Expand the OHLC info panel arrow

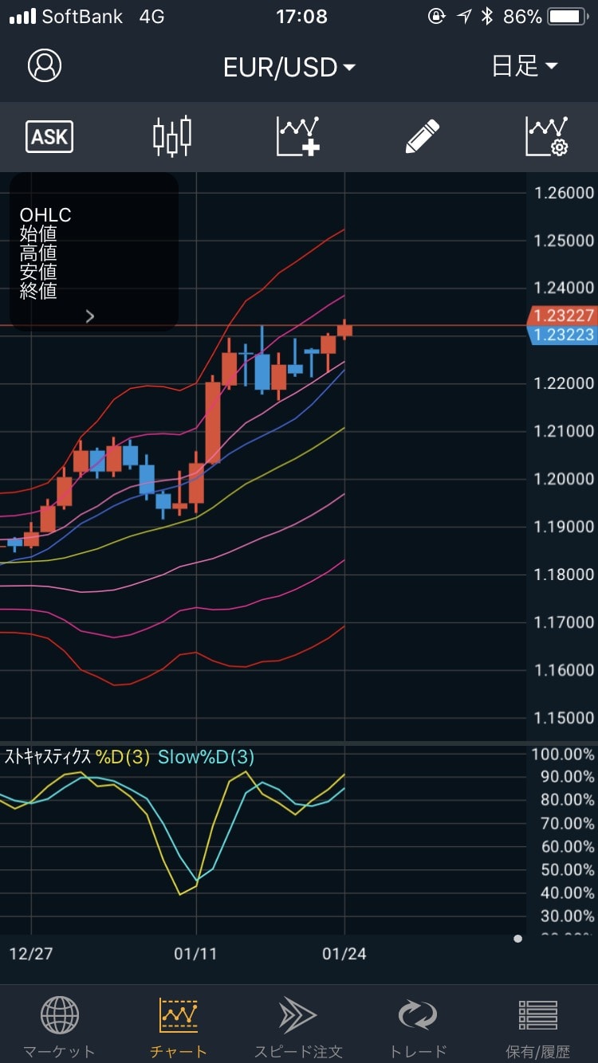click(90, 316)
